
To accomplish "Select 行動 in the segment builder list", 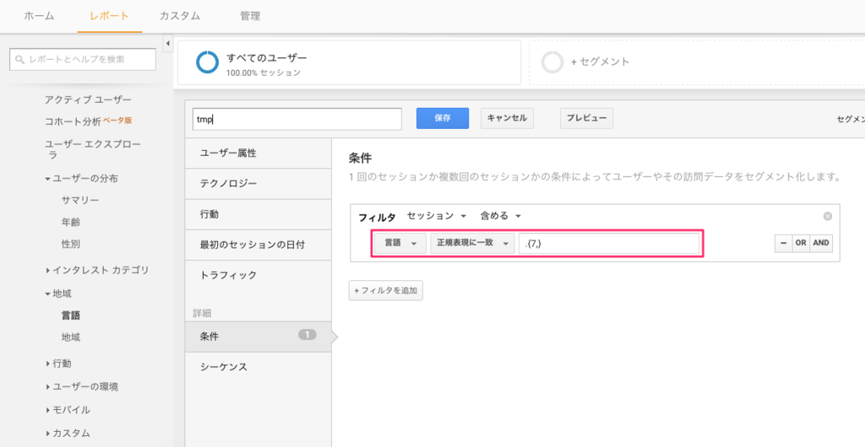I will coord(258,214).
